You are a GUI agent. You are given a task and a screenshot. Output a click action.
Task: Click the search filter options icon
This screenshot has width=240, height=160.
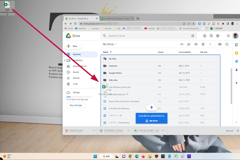click(x=193, y=36)
